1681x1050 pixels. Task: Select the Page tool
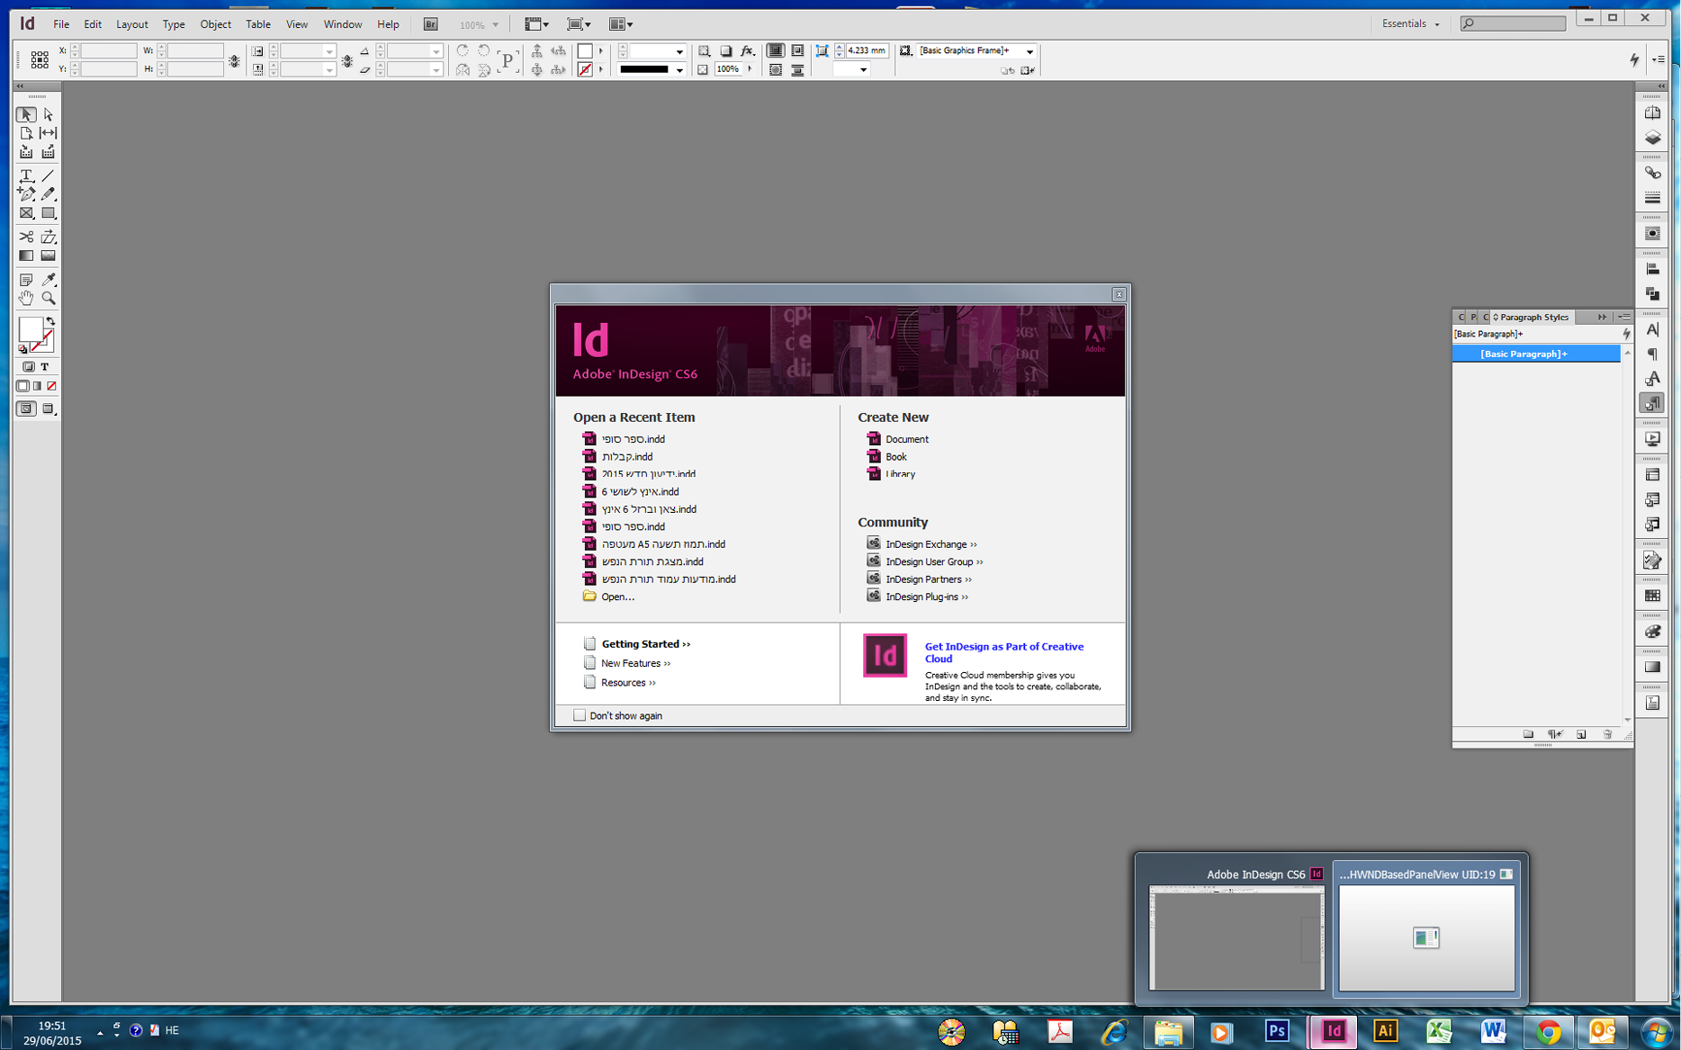coord(26,133)
